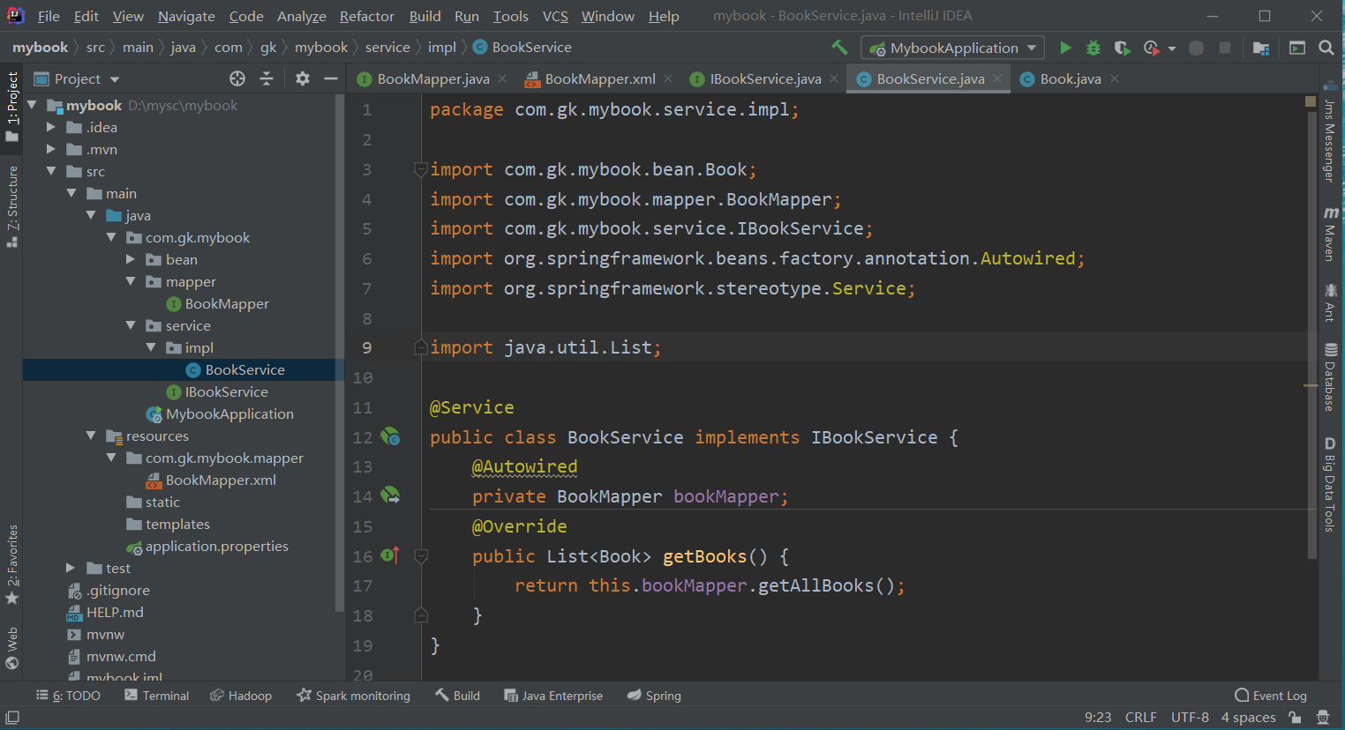The image size is (1345, 730).
Task: Toggle read-only lock icon in status bar
Action: [1295, 718]
